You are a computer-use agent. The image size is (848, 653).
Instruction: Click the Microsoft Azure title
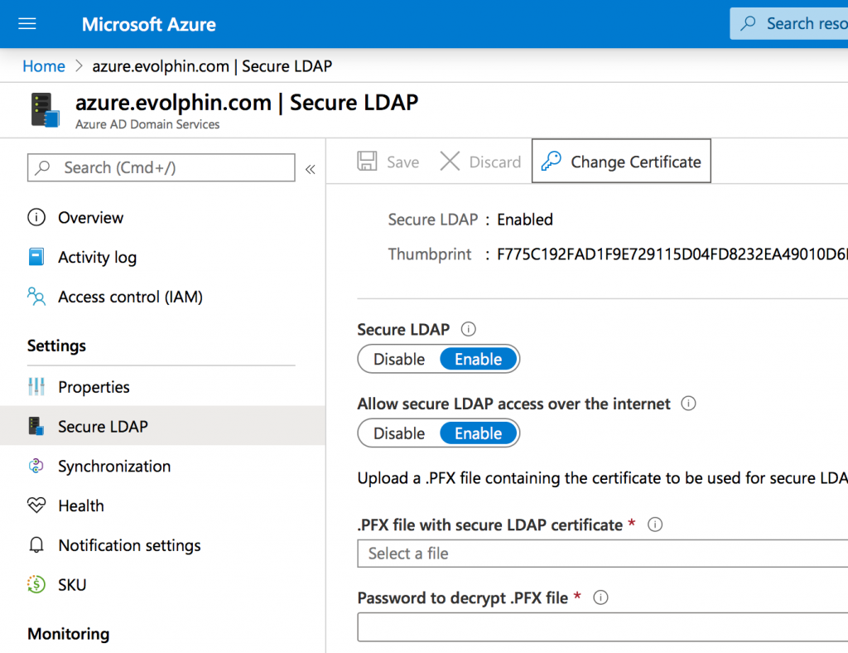point(149,24)
